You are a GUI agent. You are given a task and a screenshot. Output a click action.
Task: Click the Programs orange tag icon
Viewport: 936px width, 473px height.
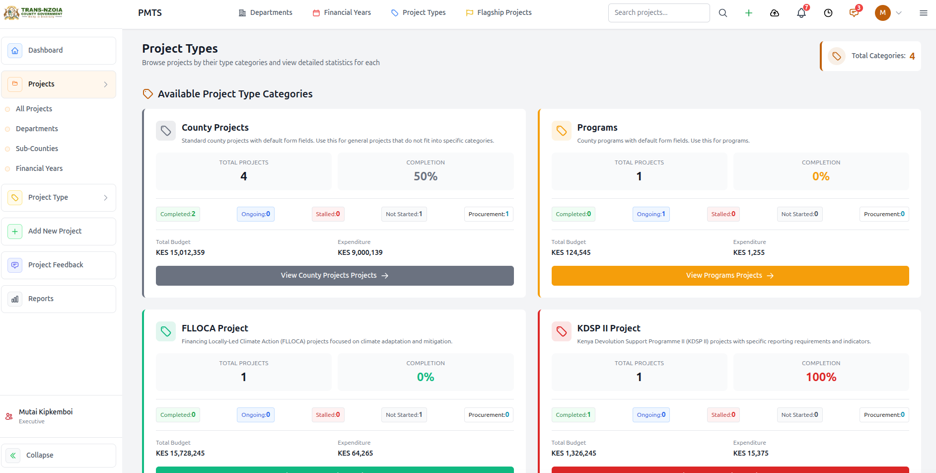[x=562, y=131]
